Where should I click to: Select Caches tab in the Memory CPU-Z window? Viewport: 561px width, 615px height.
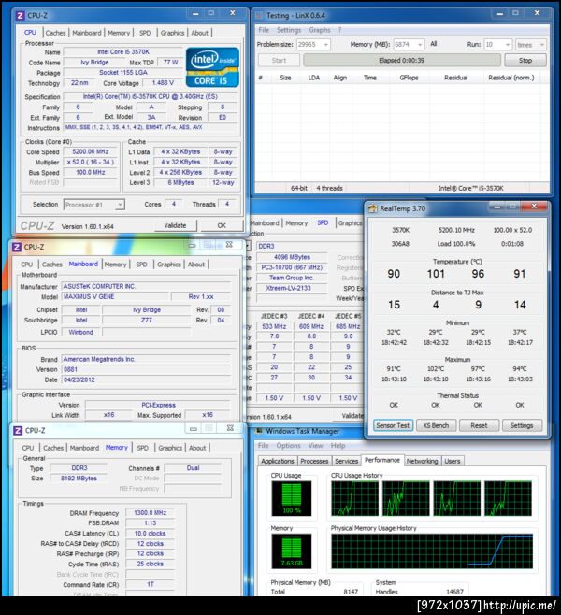53,448
